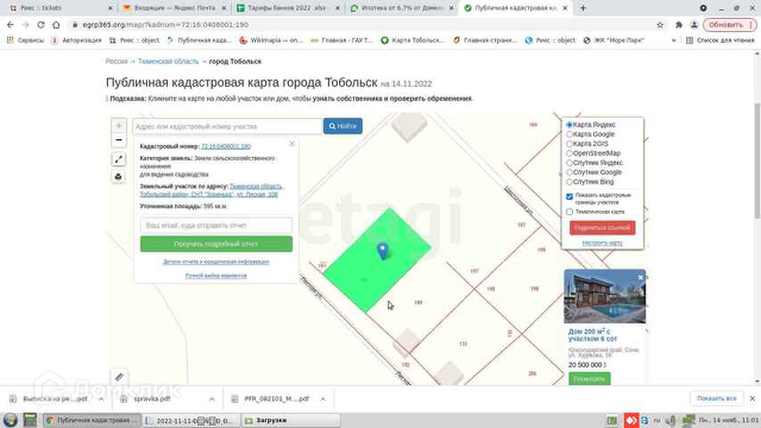Click 'Настроить карту' link

(x=602, y=243)
